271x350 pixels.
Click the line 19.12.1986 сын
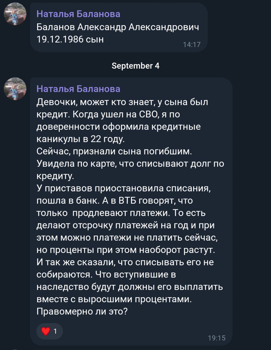[70, 39]
